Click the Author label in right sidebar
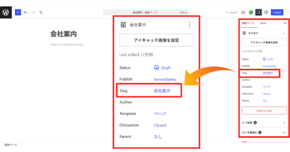The height and width of the screenshot is (152, 290). click(246, 80)
